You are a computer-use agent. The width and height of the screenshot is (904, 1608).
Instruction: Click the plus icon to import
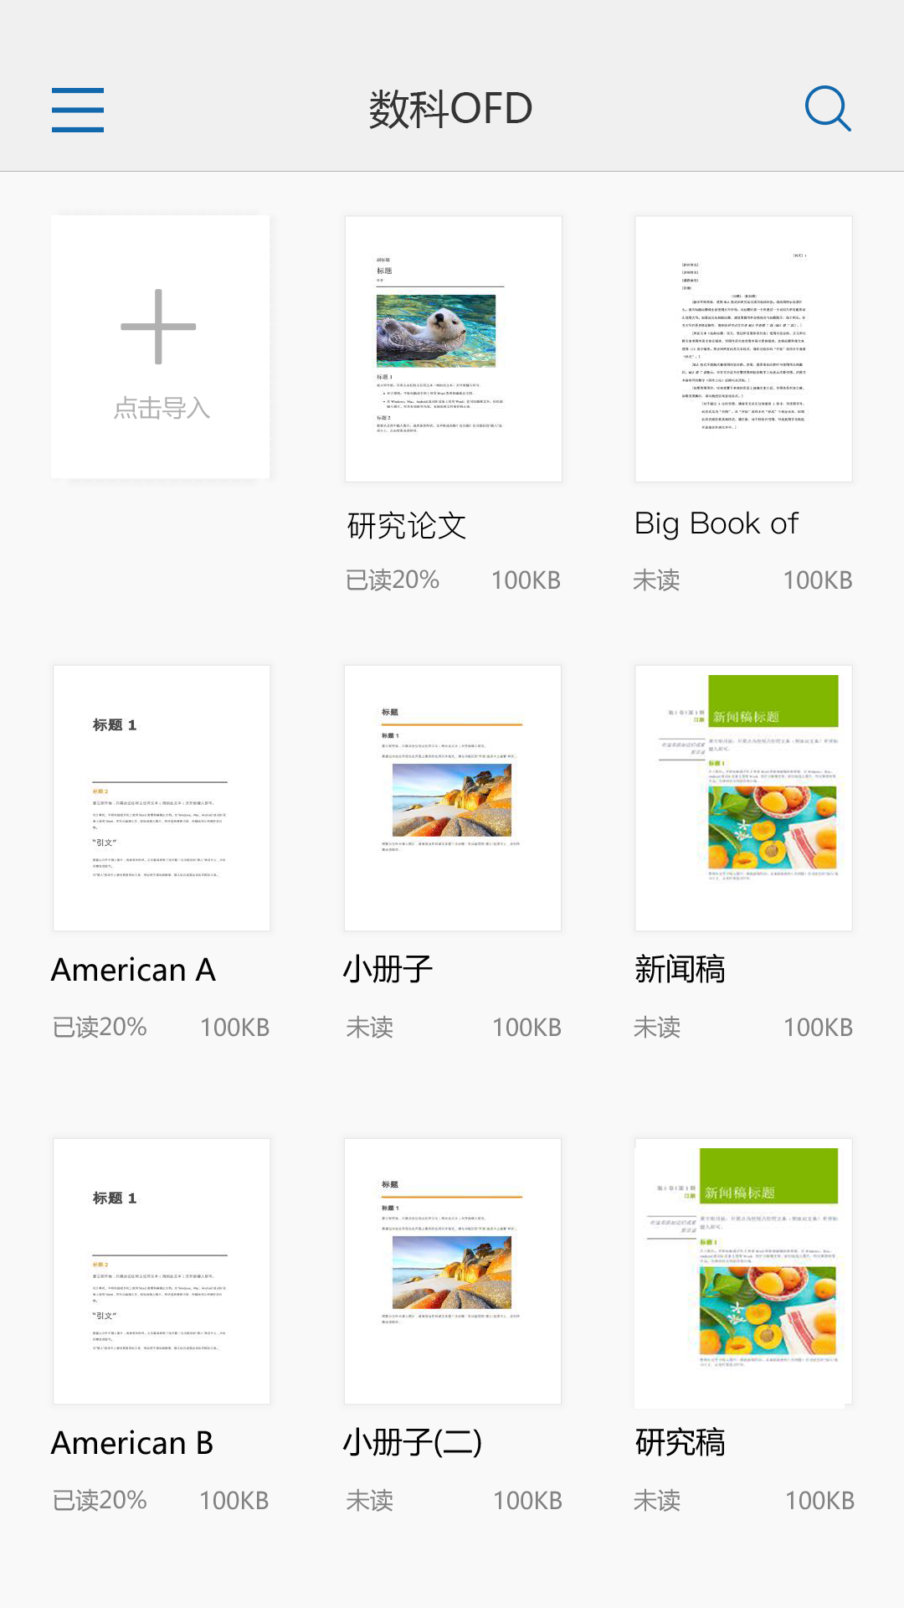tap(159, 327)
